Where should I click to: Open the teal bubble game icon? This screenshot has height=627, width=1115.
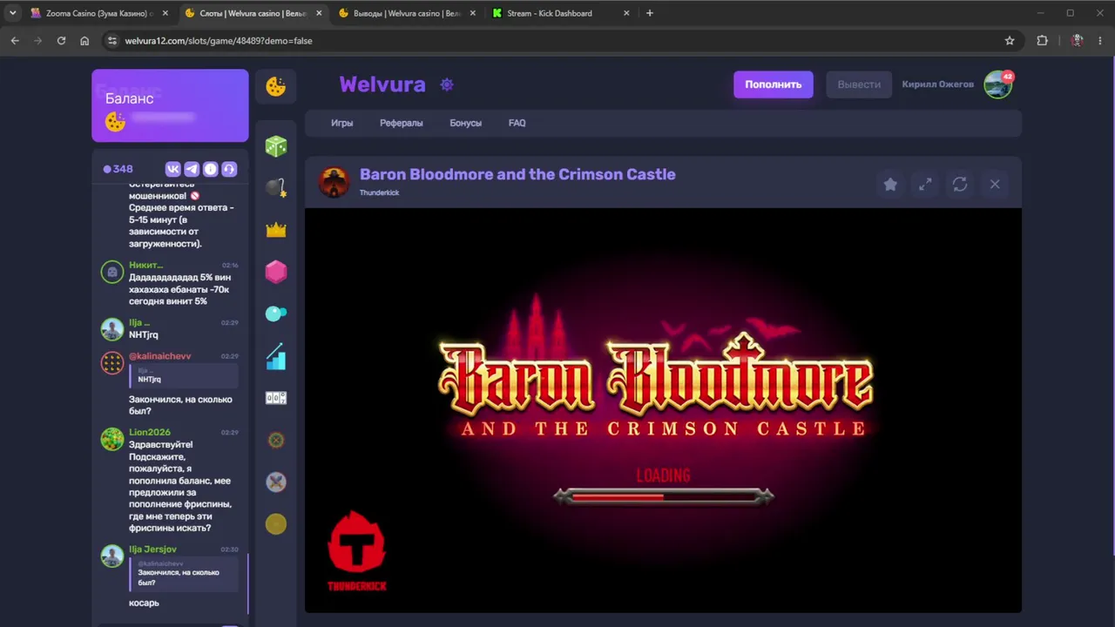coord(276,313)
